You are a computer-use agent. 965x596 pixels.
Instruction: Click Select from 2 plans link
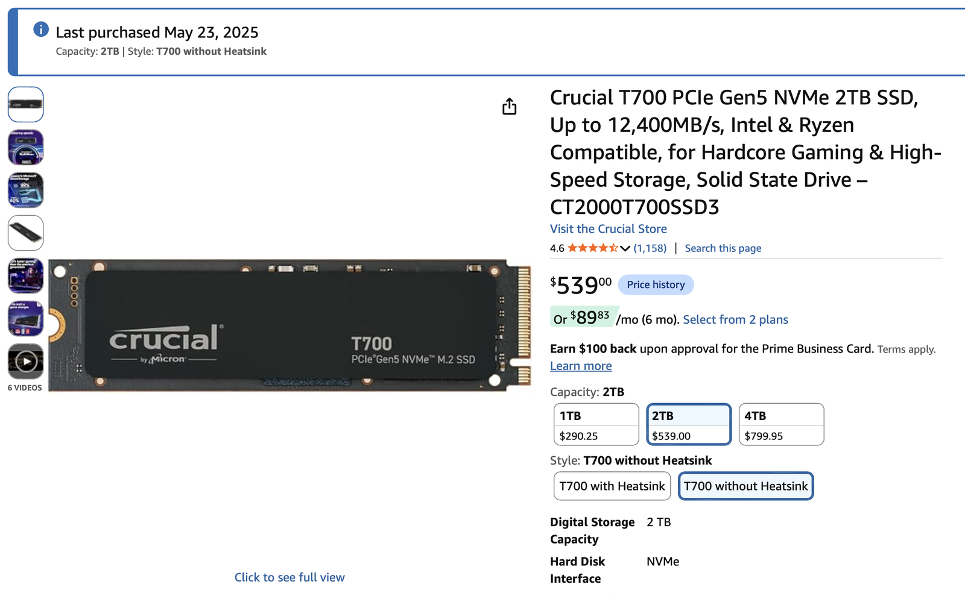(736, 319)
